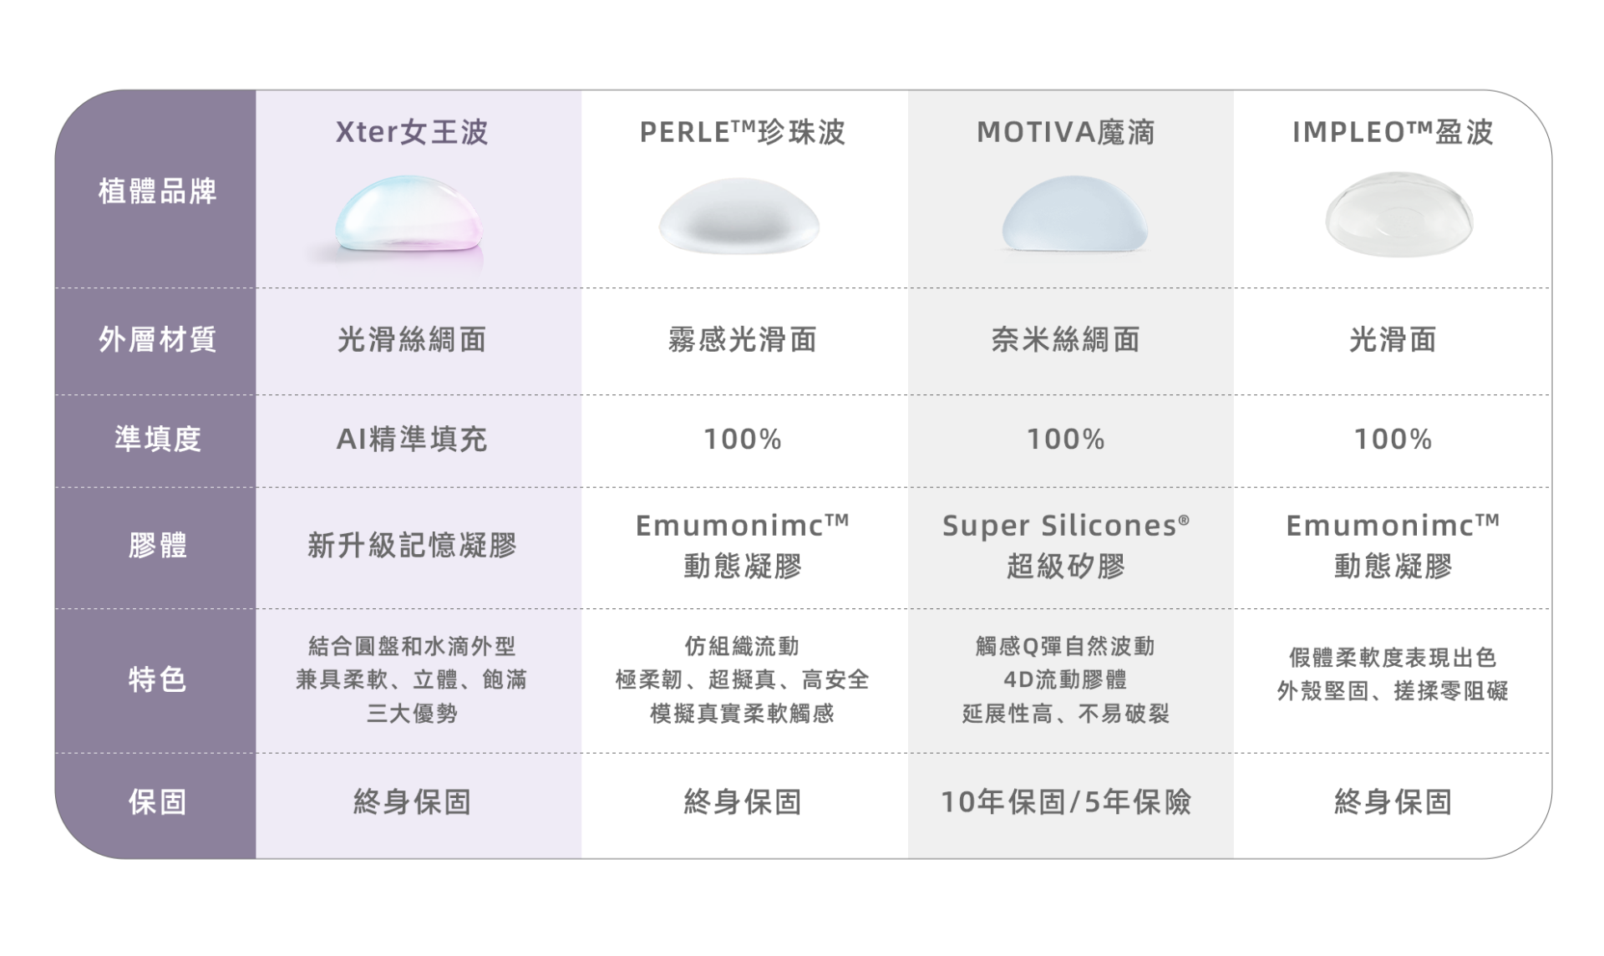The width and height of the screenshot is (1604, 956).
Task: Click the 準填度 row label
Action: tap(157, 439)
